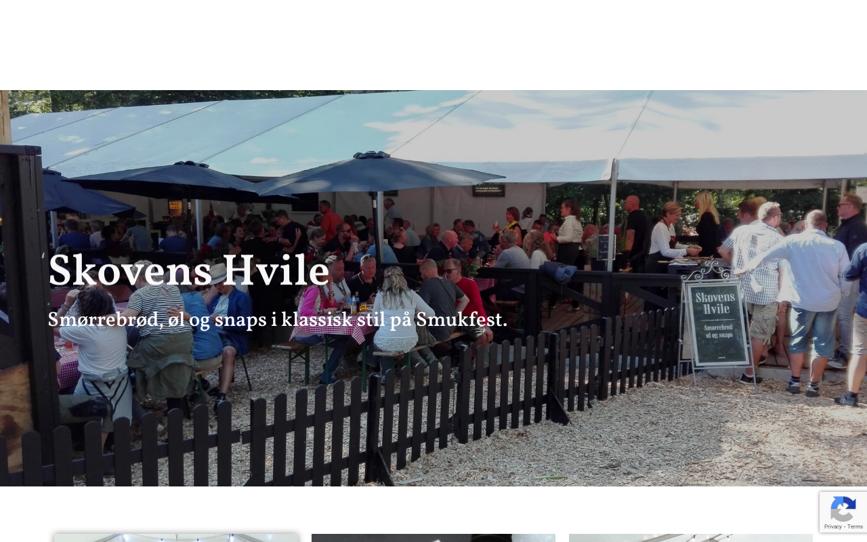Open the middle gallery thumbnail below hero
Screen dimensions: 867x542
pos(433,538)
